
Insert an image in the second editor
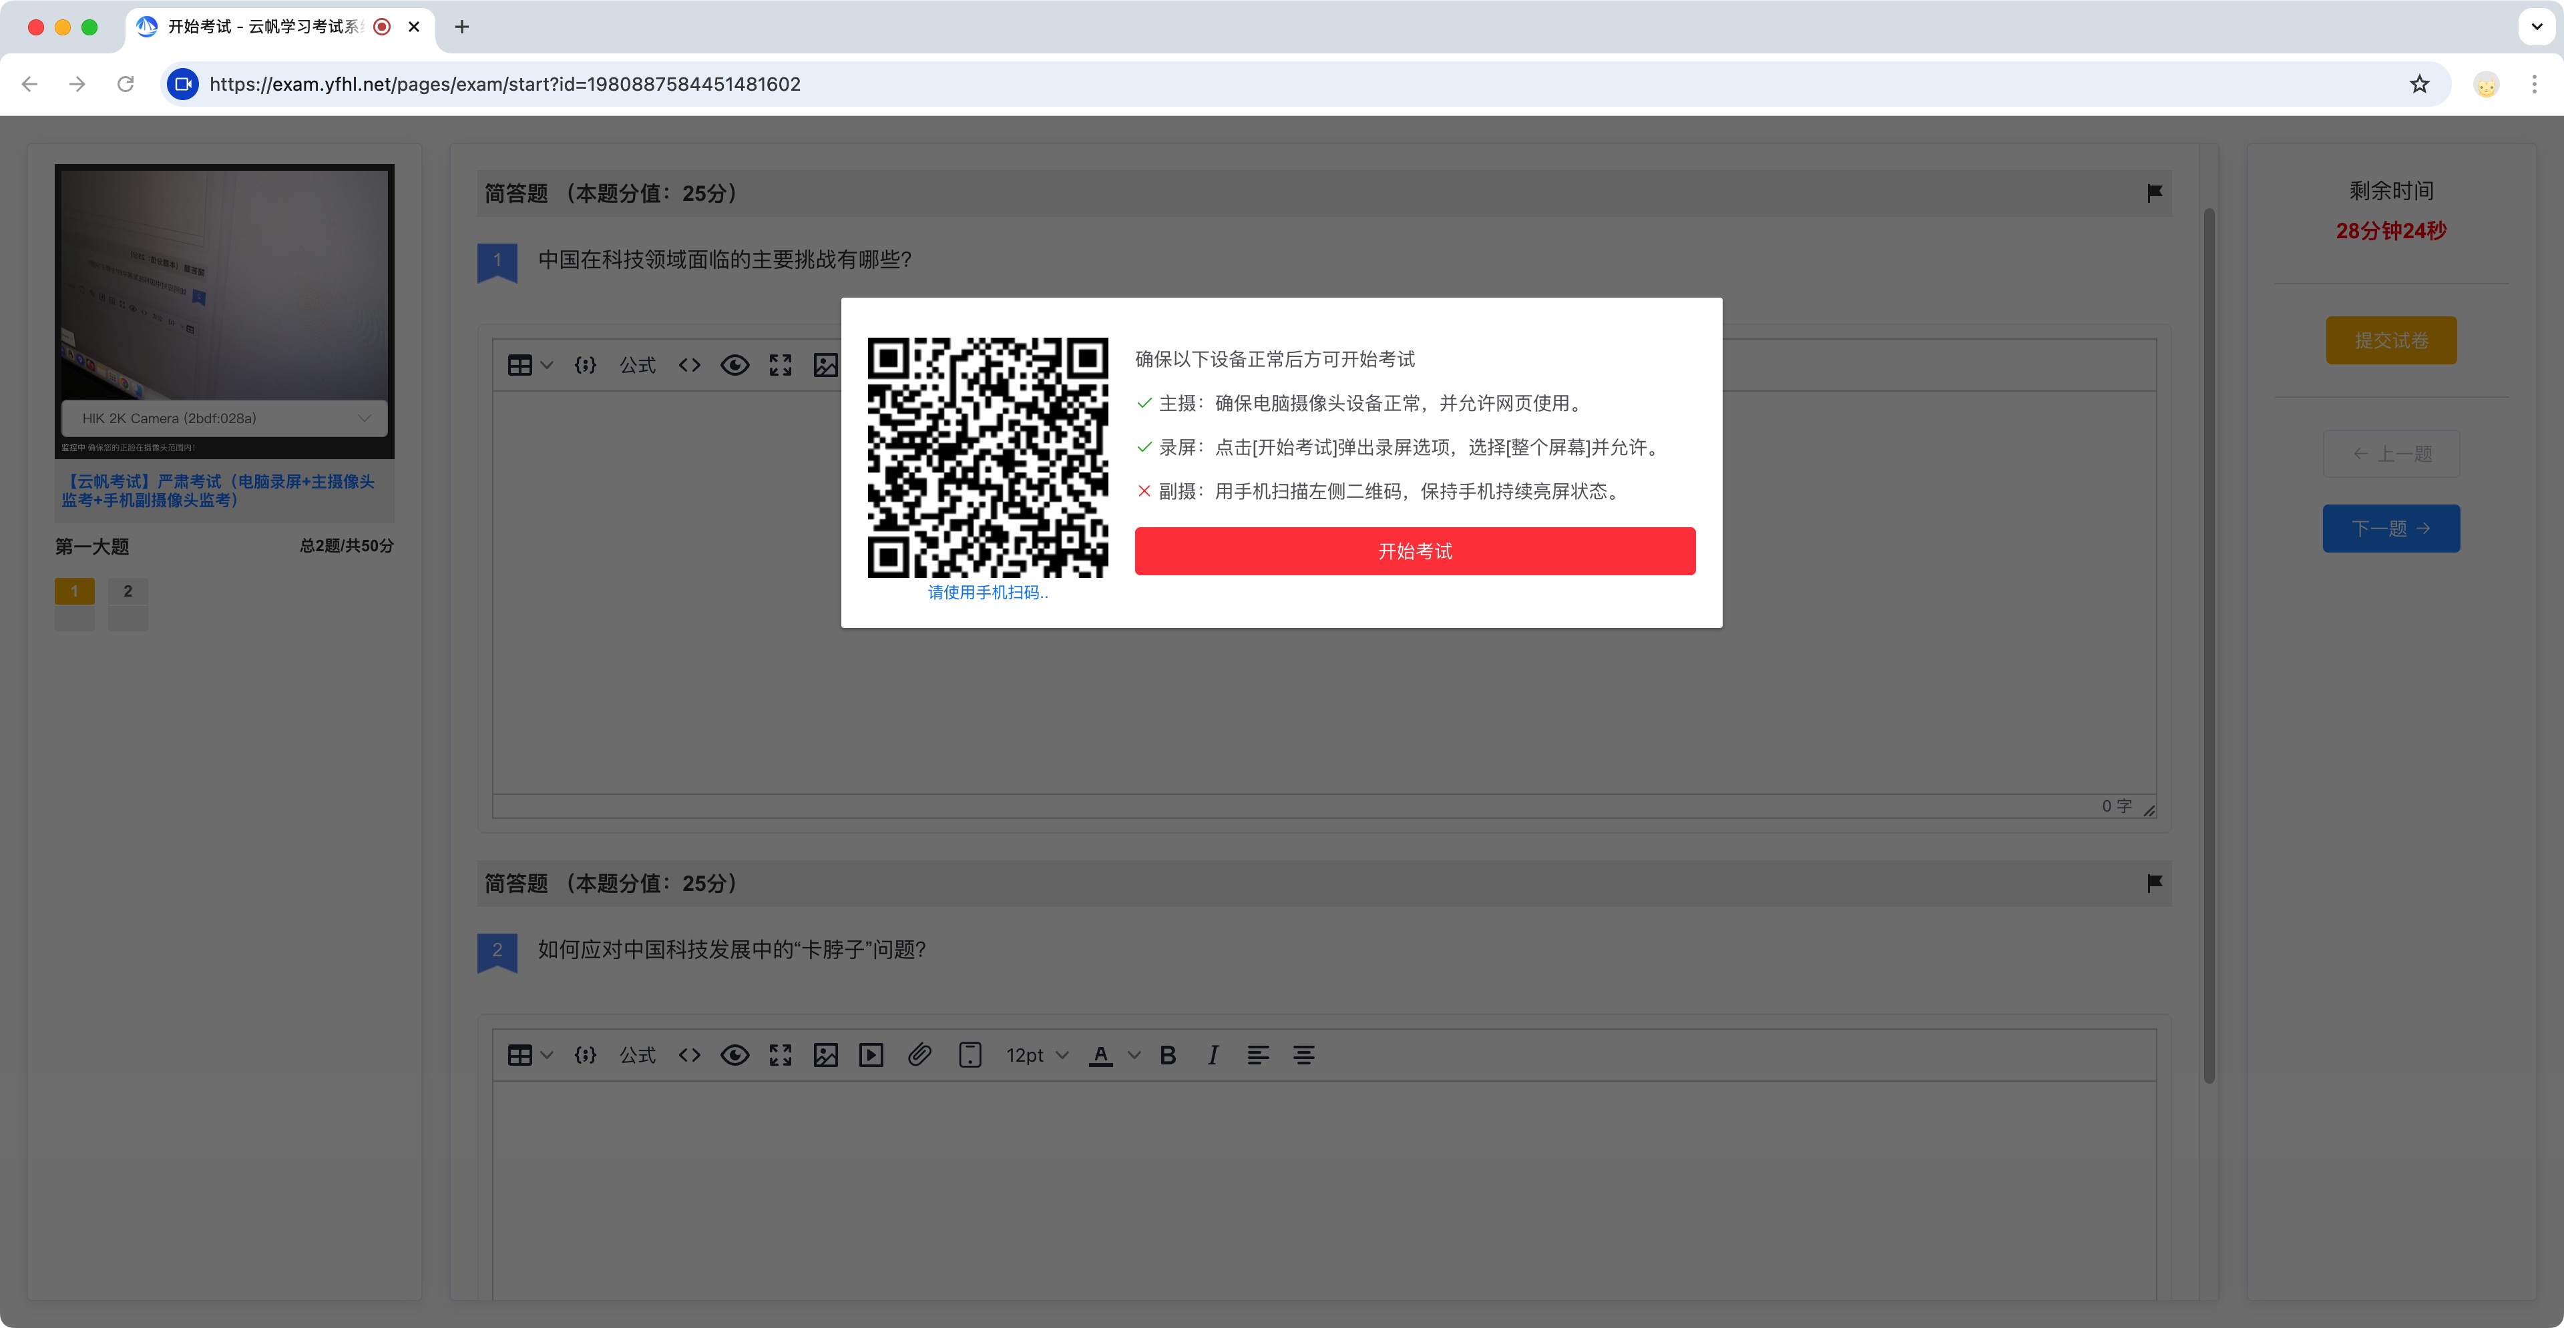[x=825, y=1056]
